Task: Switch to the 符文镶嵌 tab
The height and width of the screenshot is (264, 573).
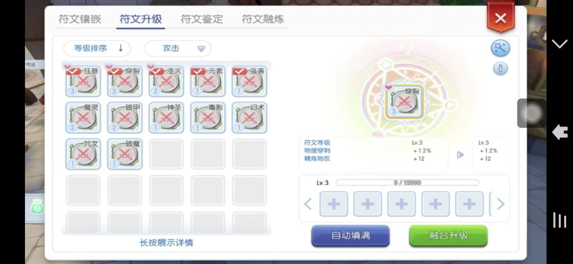Action: coord(80,19)
